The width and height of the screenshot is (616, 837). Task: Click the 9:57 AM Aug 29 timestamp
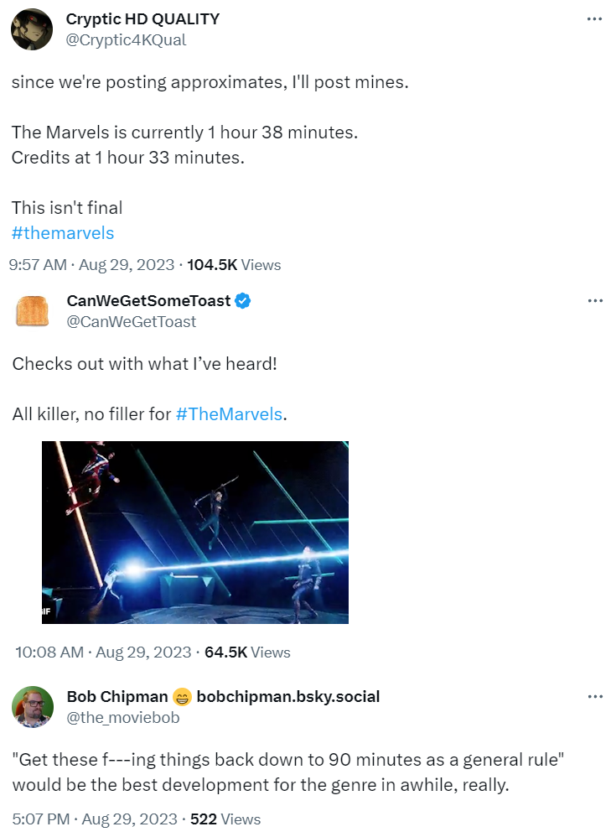[x=92, y=265]
